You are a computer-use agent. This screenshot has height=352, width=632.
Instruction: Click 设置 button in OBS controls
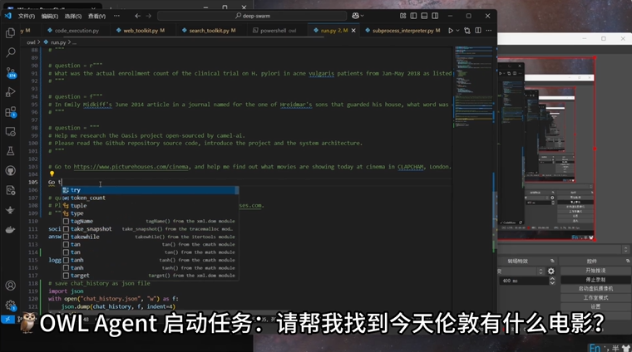coord(595,306)
